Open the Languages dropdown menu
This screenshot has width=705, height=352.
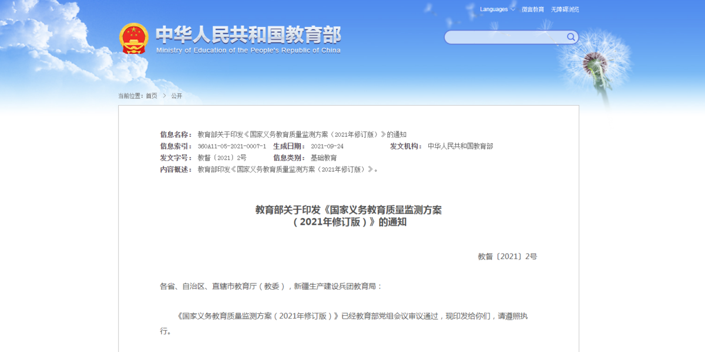click(x=495, y=9)
